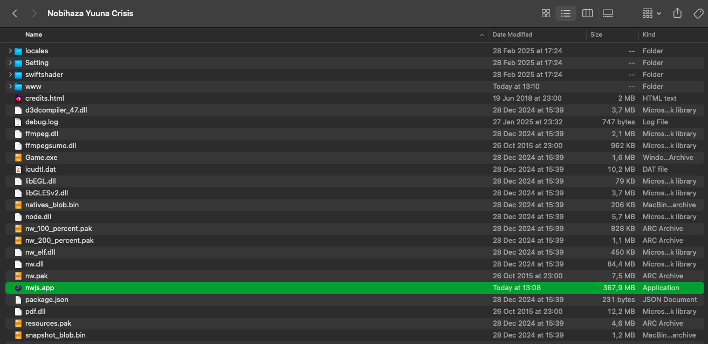Image resolution: width=708 pixels, height=344 pixels.
Task: Open the Group By dropdown
Action: pos(651,13)
